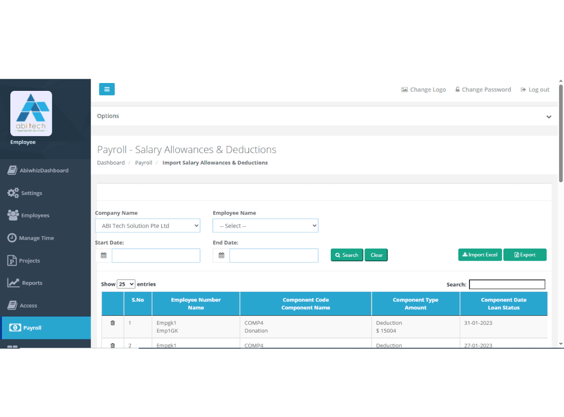Log out of the application
564x417 pixels.
(x=535, y=89)
